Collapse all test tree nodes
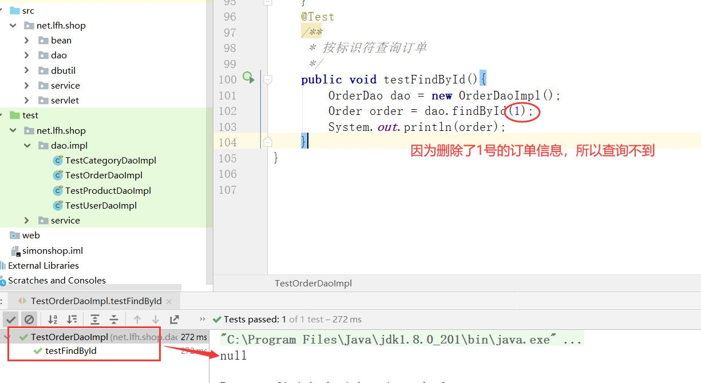Screen dimensions: 701x383 pyautogui.click(x=114, y=320)
